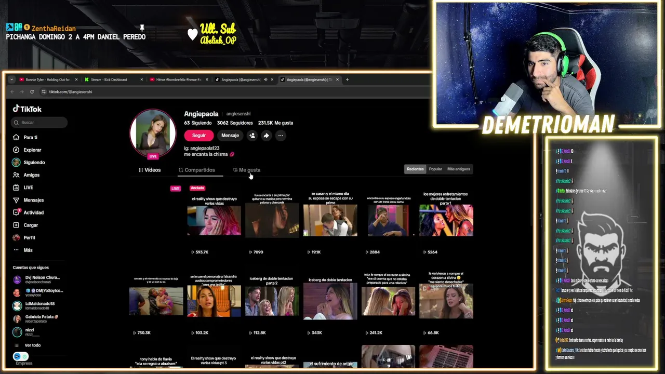Click the tiktok.com/@angiesenshi address bar
Viewport: 665px width, 374px height.
[x=70, y=91]
